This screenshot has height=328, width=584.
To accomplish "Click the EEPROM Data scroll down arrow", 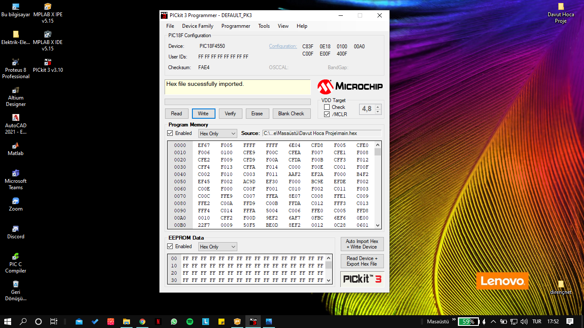I will tap(328, 281).
